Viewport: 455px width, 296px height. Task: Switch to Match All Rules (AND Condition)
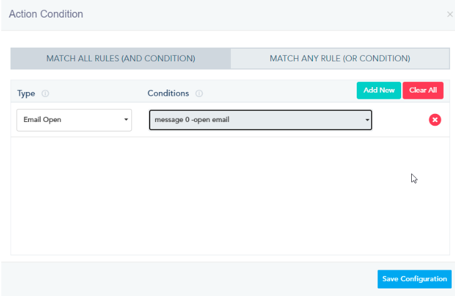(x=121, y=58)
